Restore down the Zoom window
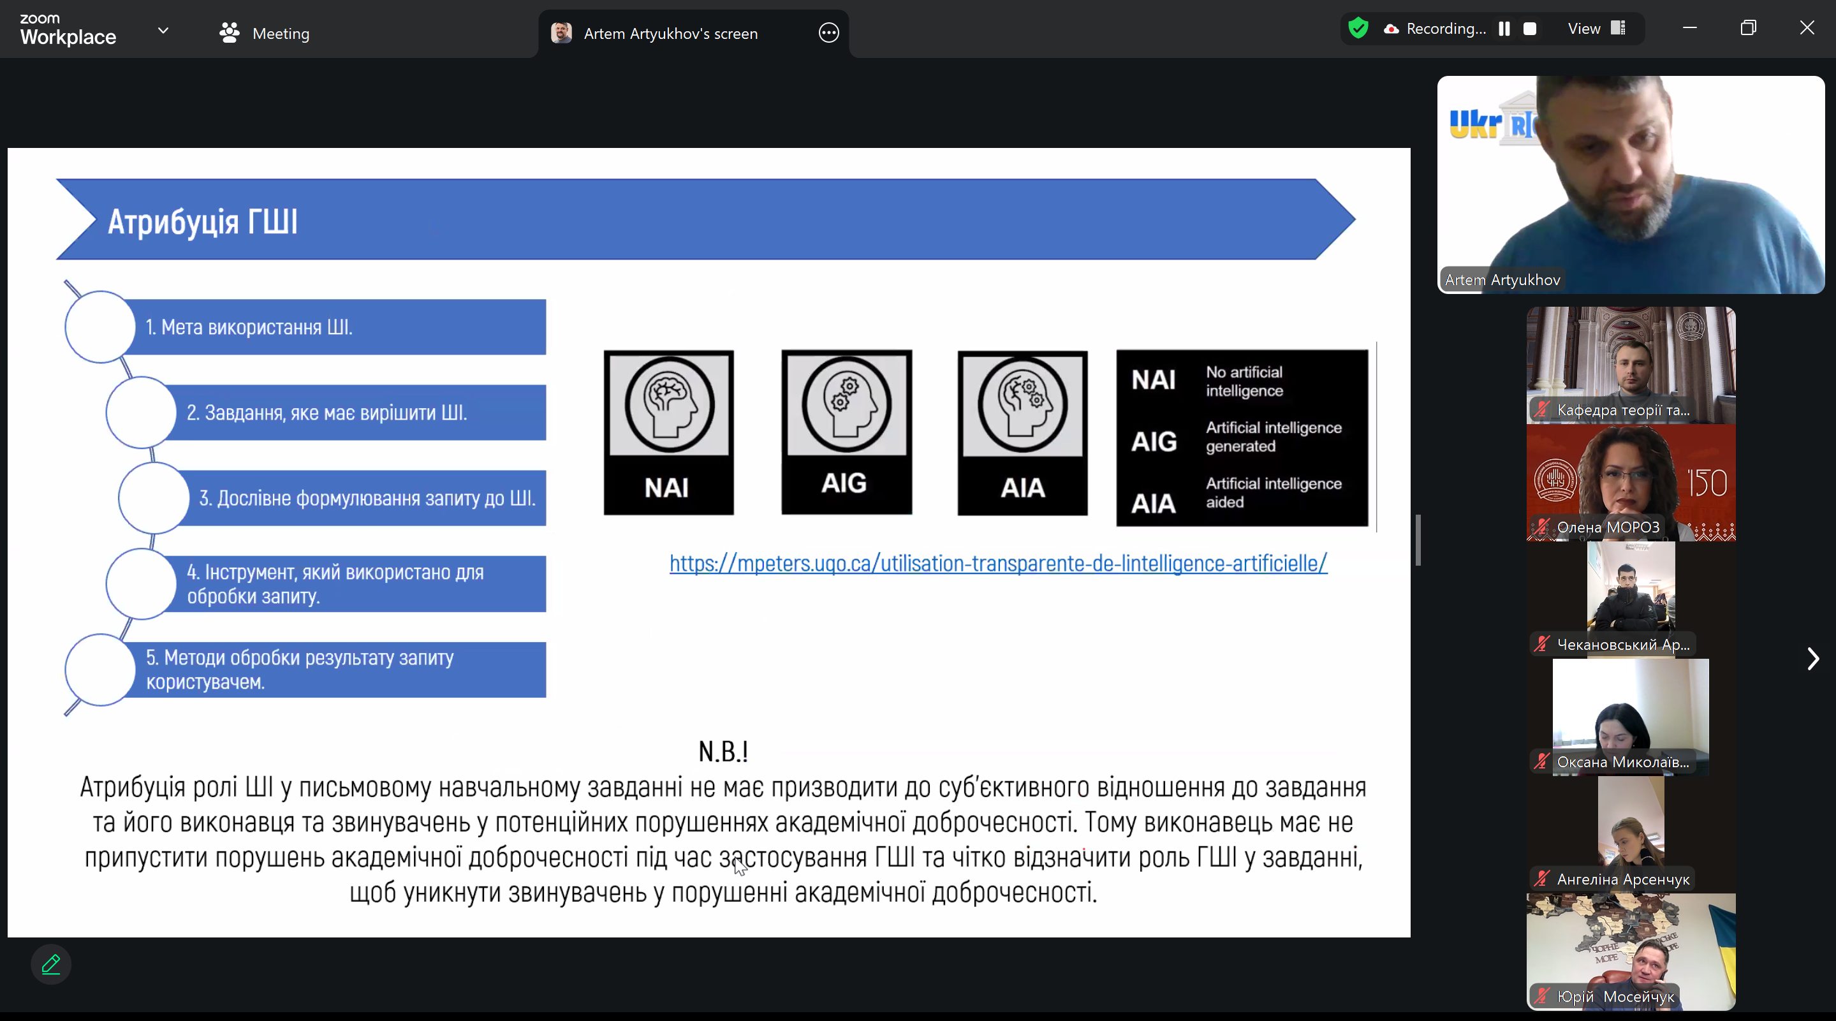1836x1021 pixels. (1747, 28)
